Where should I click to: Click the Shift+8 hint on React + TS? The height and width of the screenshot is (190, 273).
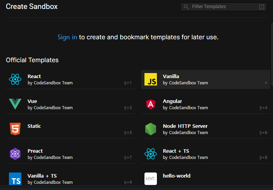click(263, 158)
